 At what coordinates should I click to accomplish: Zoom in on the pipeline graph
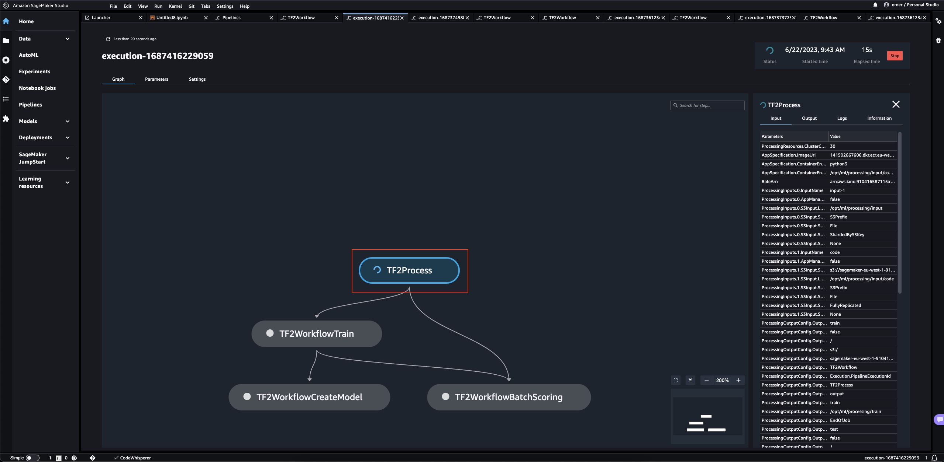[738, 380]
